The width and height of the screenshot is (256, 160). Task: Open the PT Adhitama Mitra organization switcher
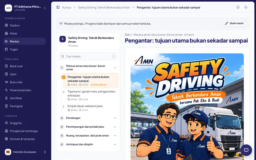click(x=25, y=8)
